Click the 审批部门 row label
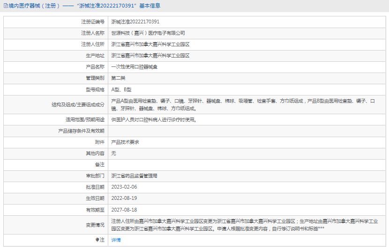The image size is (389, 249). pos(95,176)
